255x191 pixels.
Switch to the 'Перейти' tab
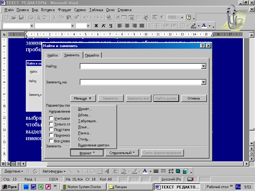(x=92, y=55)
